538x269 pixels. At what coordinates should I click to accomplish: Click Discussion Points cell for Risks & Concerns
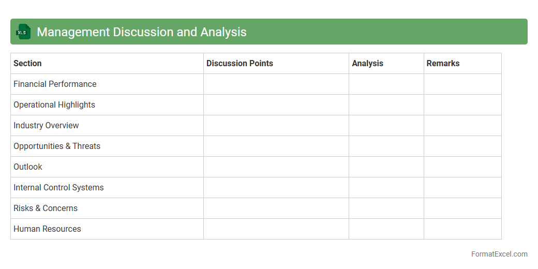276,208
